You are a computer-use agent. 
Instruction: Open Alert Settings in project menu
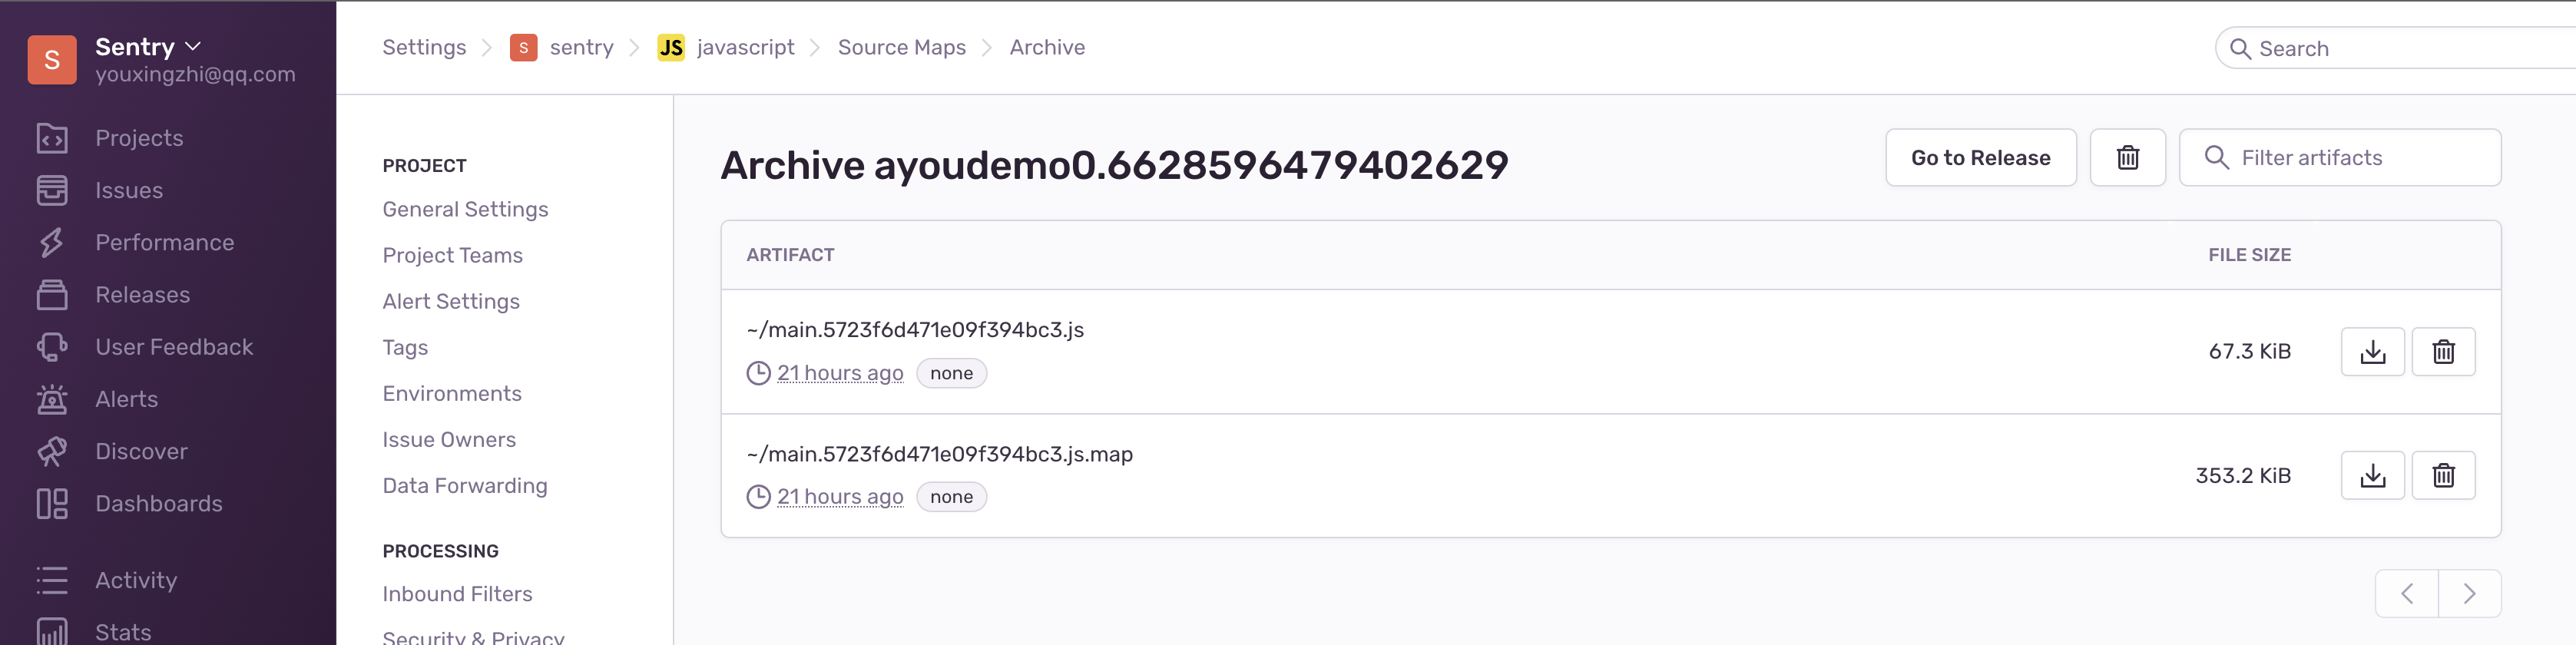(x=451, y=301)
